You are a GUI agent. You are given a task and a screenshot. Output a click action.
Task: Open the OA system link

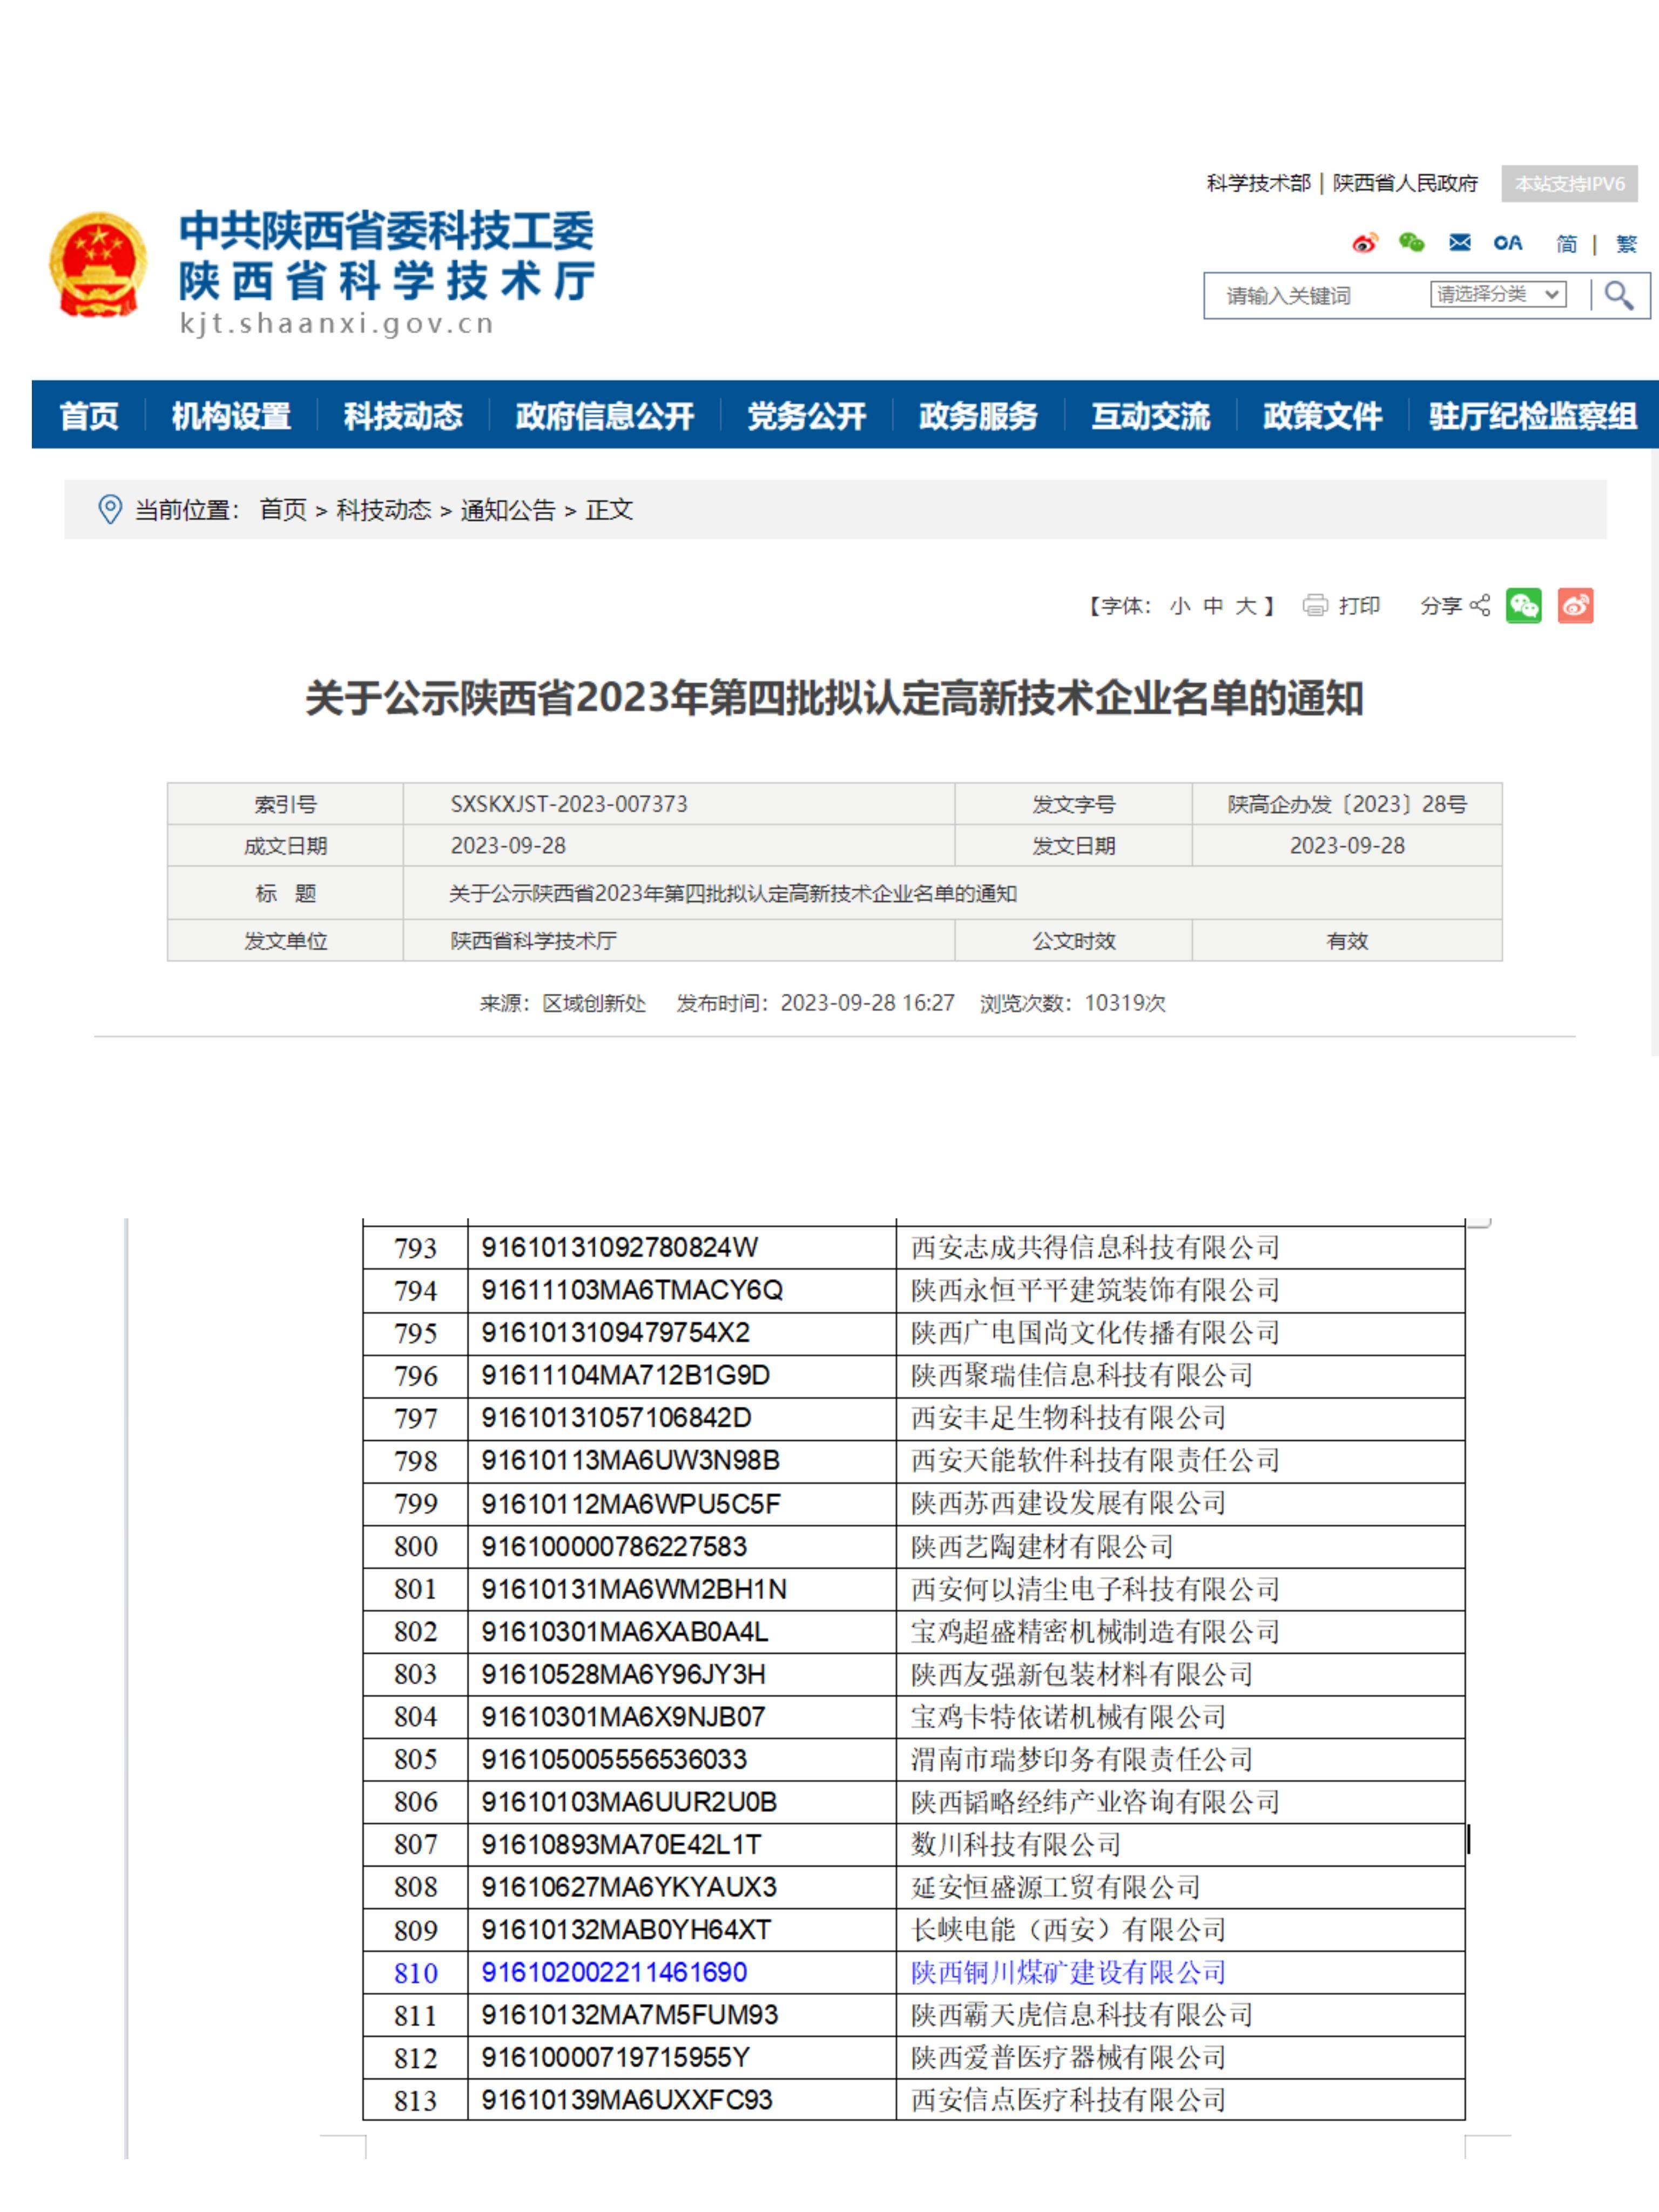click(1508, 243)
